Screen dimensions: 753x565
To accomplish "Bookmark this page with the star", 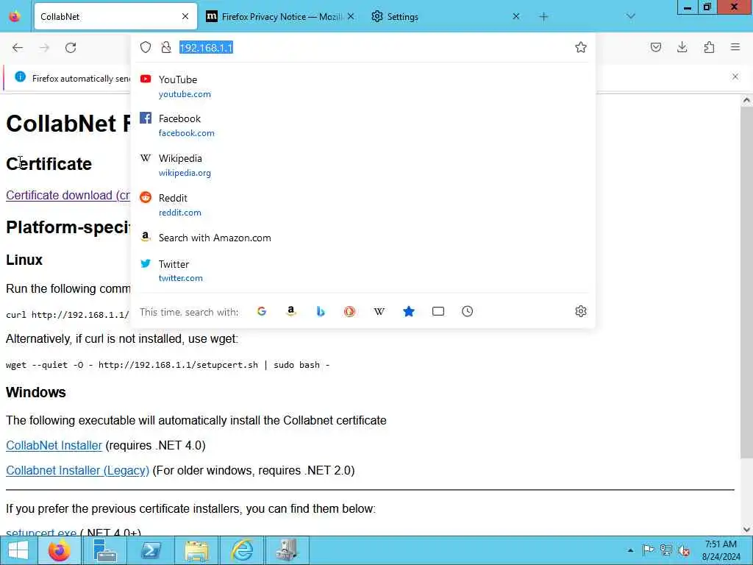I will point(581,47).
